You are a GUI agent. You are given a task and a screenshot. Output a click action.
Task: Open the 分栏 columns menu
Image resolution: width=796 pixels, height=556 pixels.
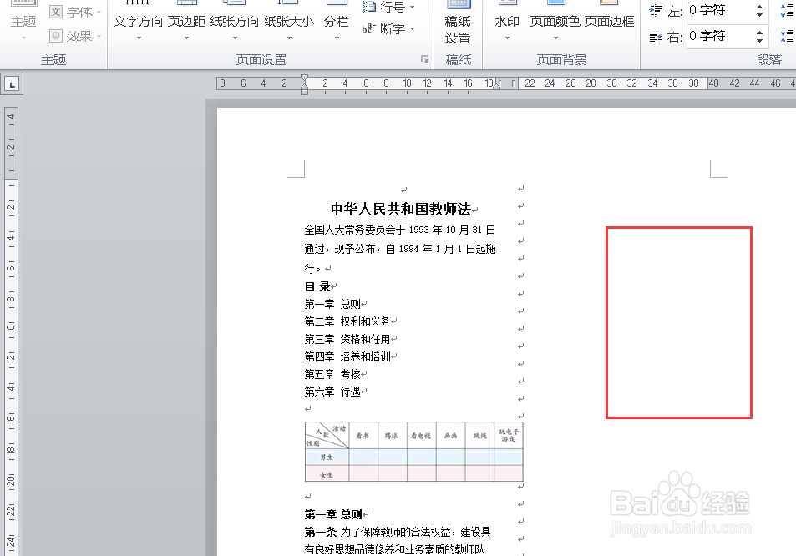pyautogui.click(x=336, y=22)
